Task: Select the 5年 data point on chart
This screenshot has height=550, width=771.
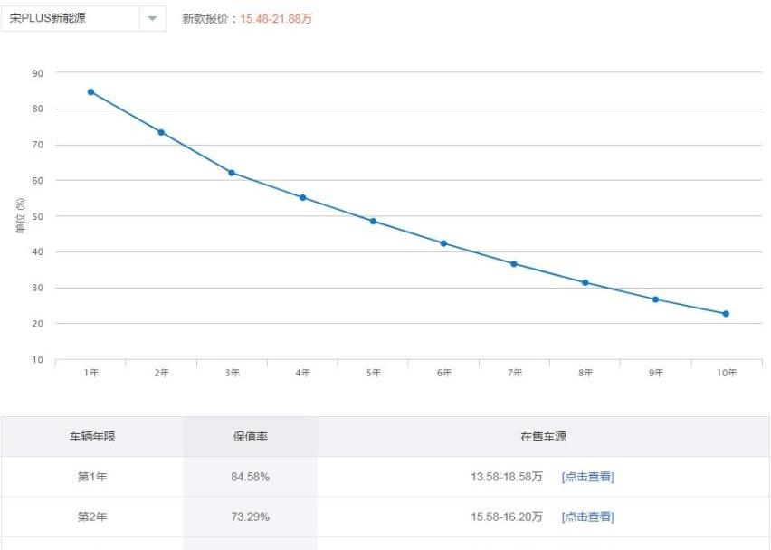Action: pos(373,222)
